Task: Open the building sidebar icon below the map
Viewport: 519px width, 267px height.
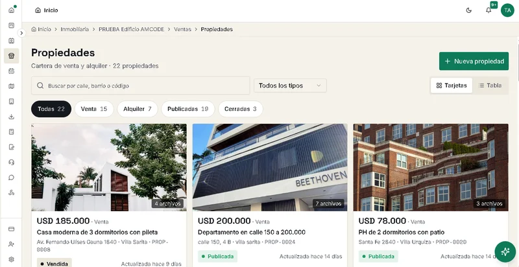Action: 11,102
